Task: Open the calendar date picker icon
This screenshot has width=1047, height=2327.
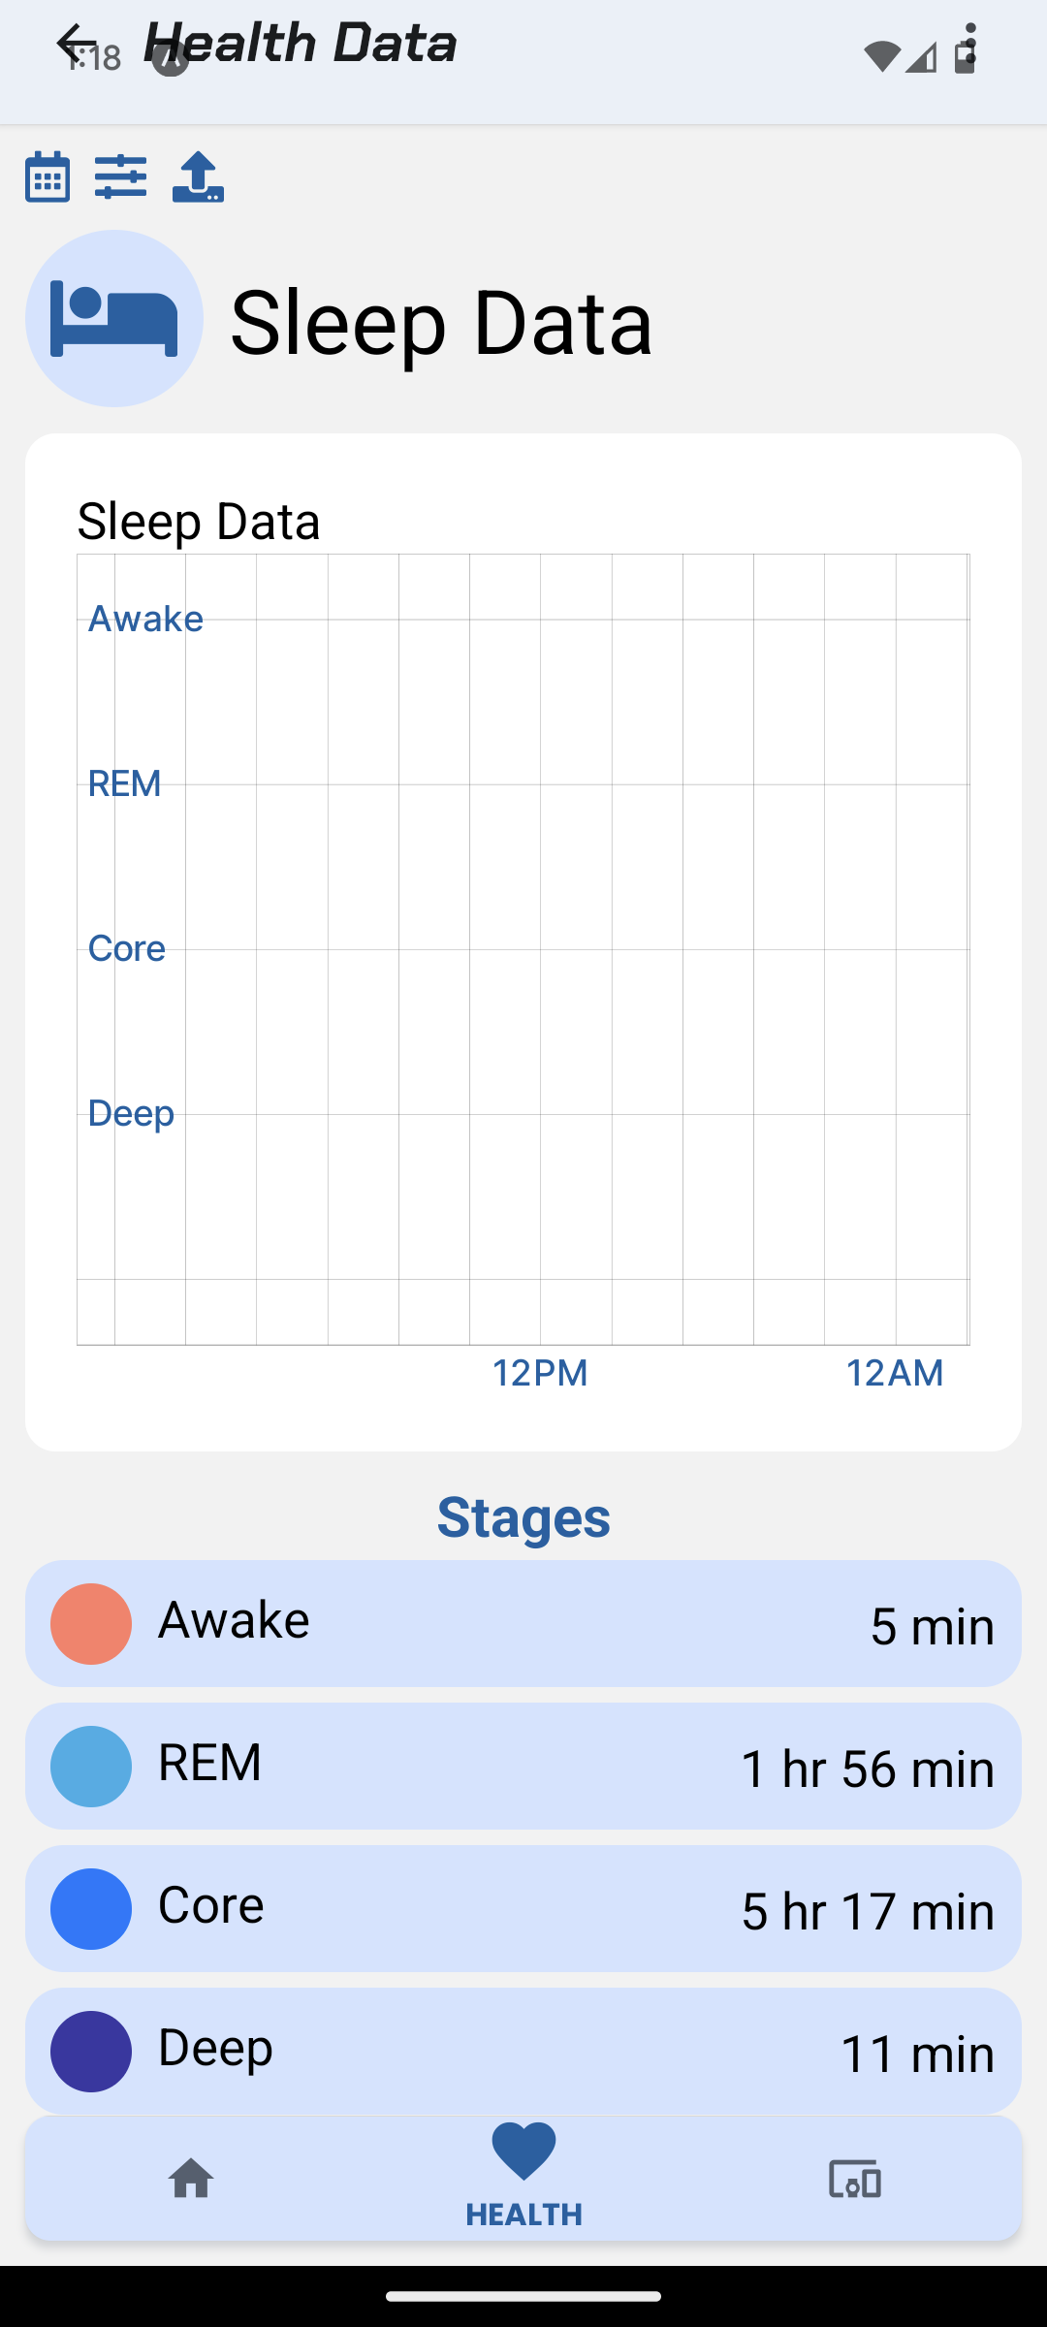Action: tap(48, 176)
